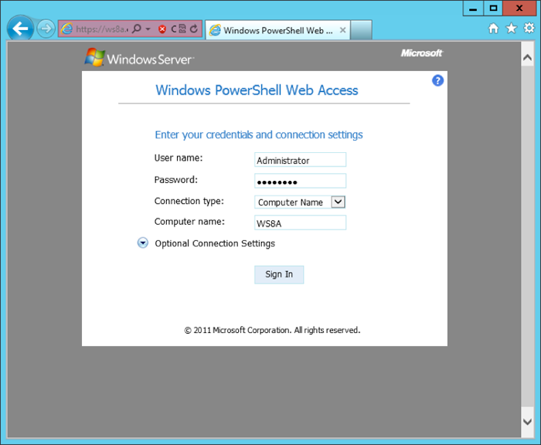Screen dimensions: 541x445
Task: Open help with the blue question mark icon
Action: [x=437, y=80]
